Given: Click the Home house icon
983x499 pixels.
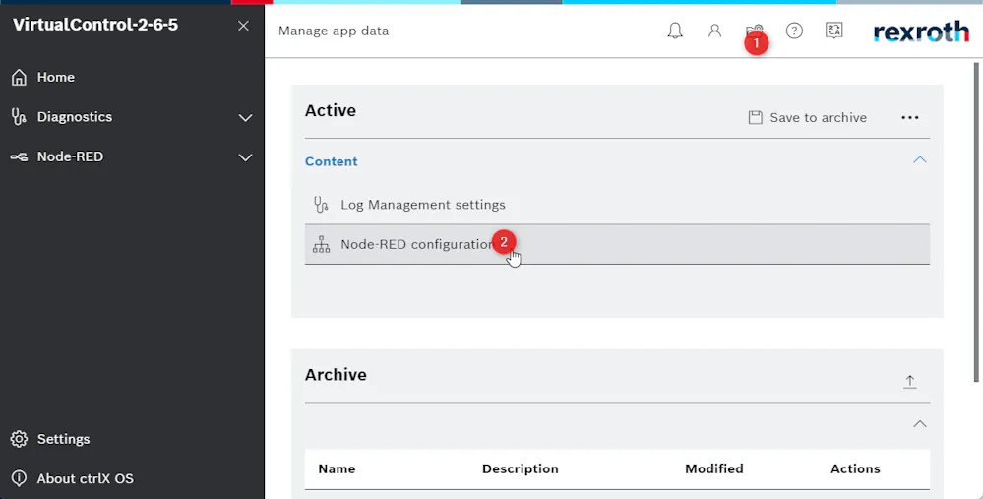Looking at the screenshot, I should coord(19,77).
